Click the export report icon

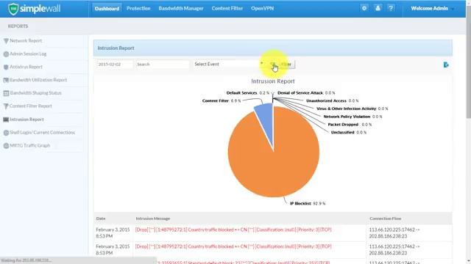pyautogui.click(x=446, y=65)
